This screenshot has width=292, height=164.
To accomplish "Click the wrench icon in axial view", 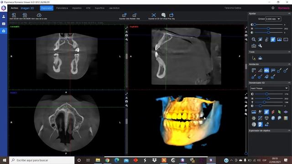I will click(127, 105).
